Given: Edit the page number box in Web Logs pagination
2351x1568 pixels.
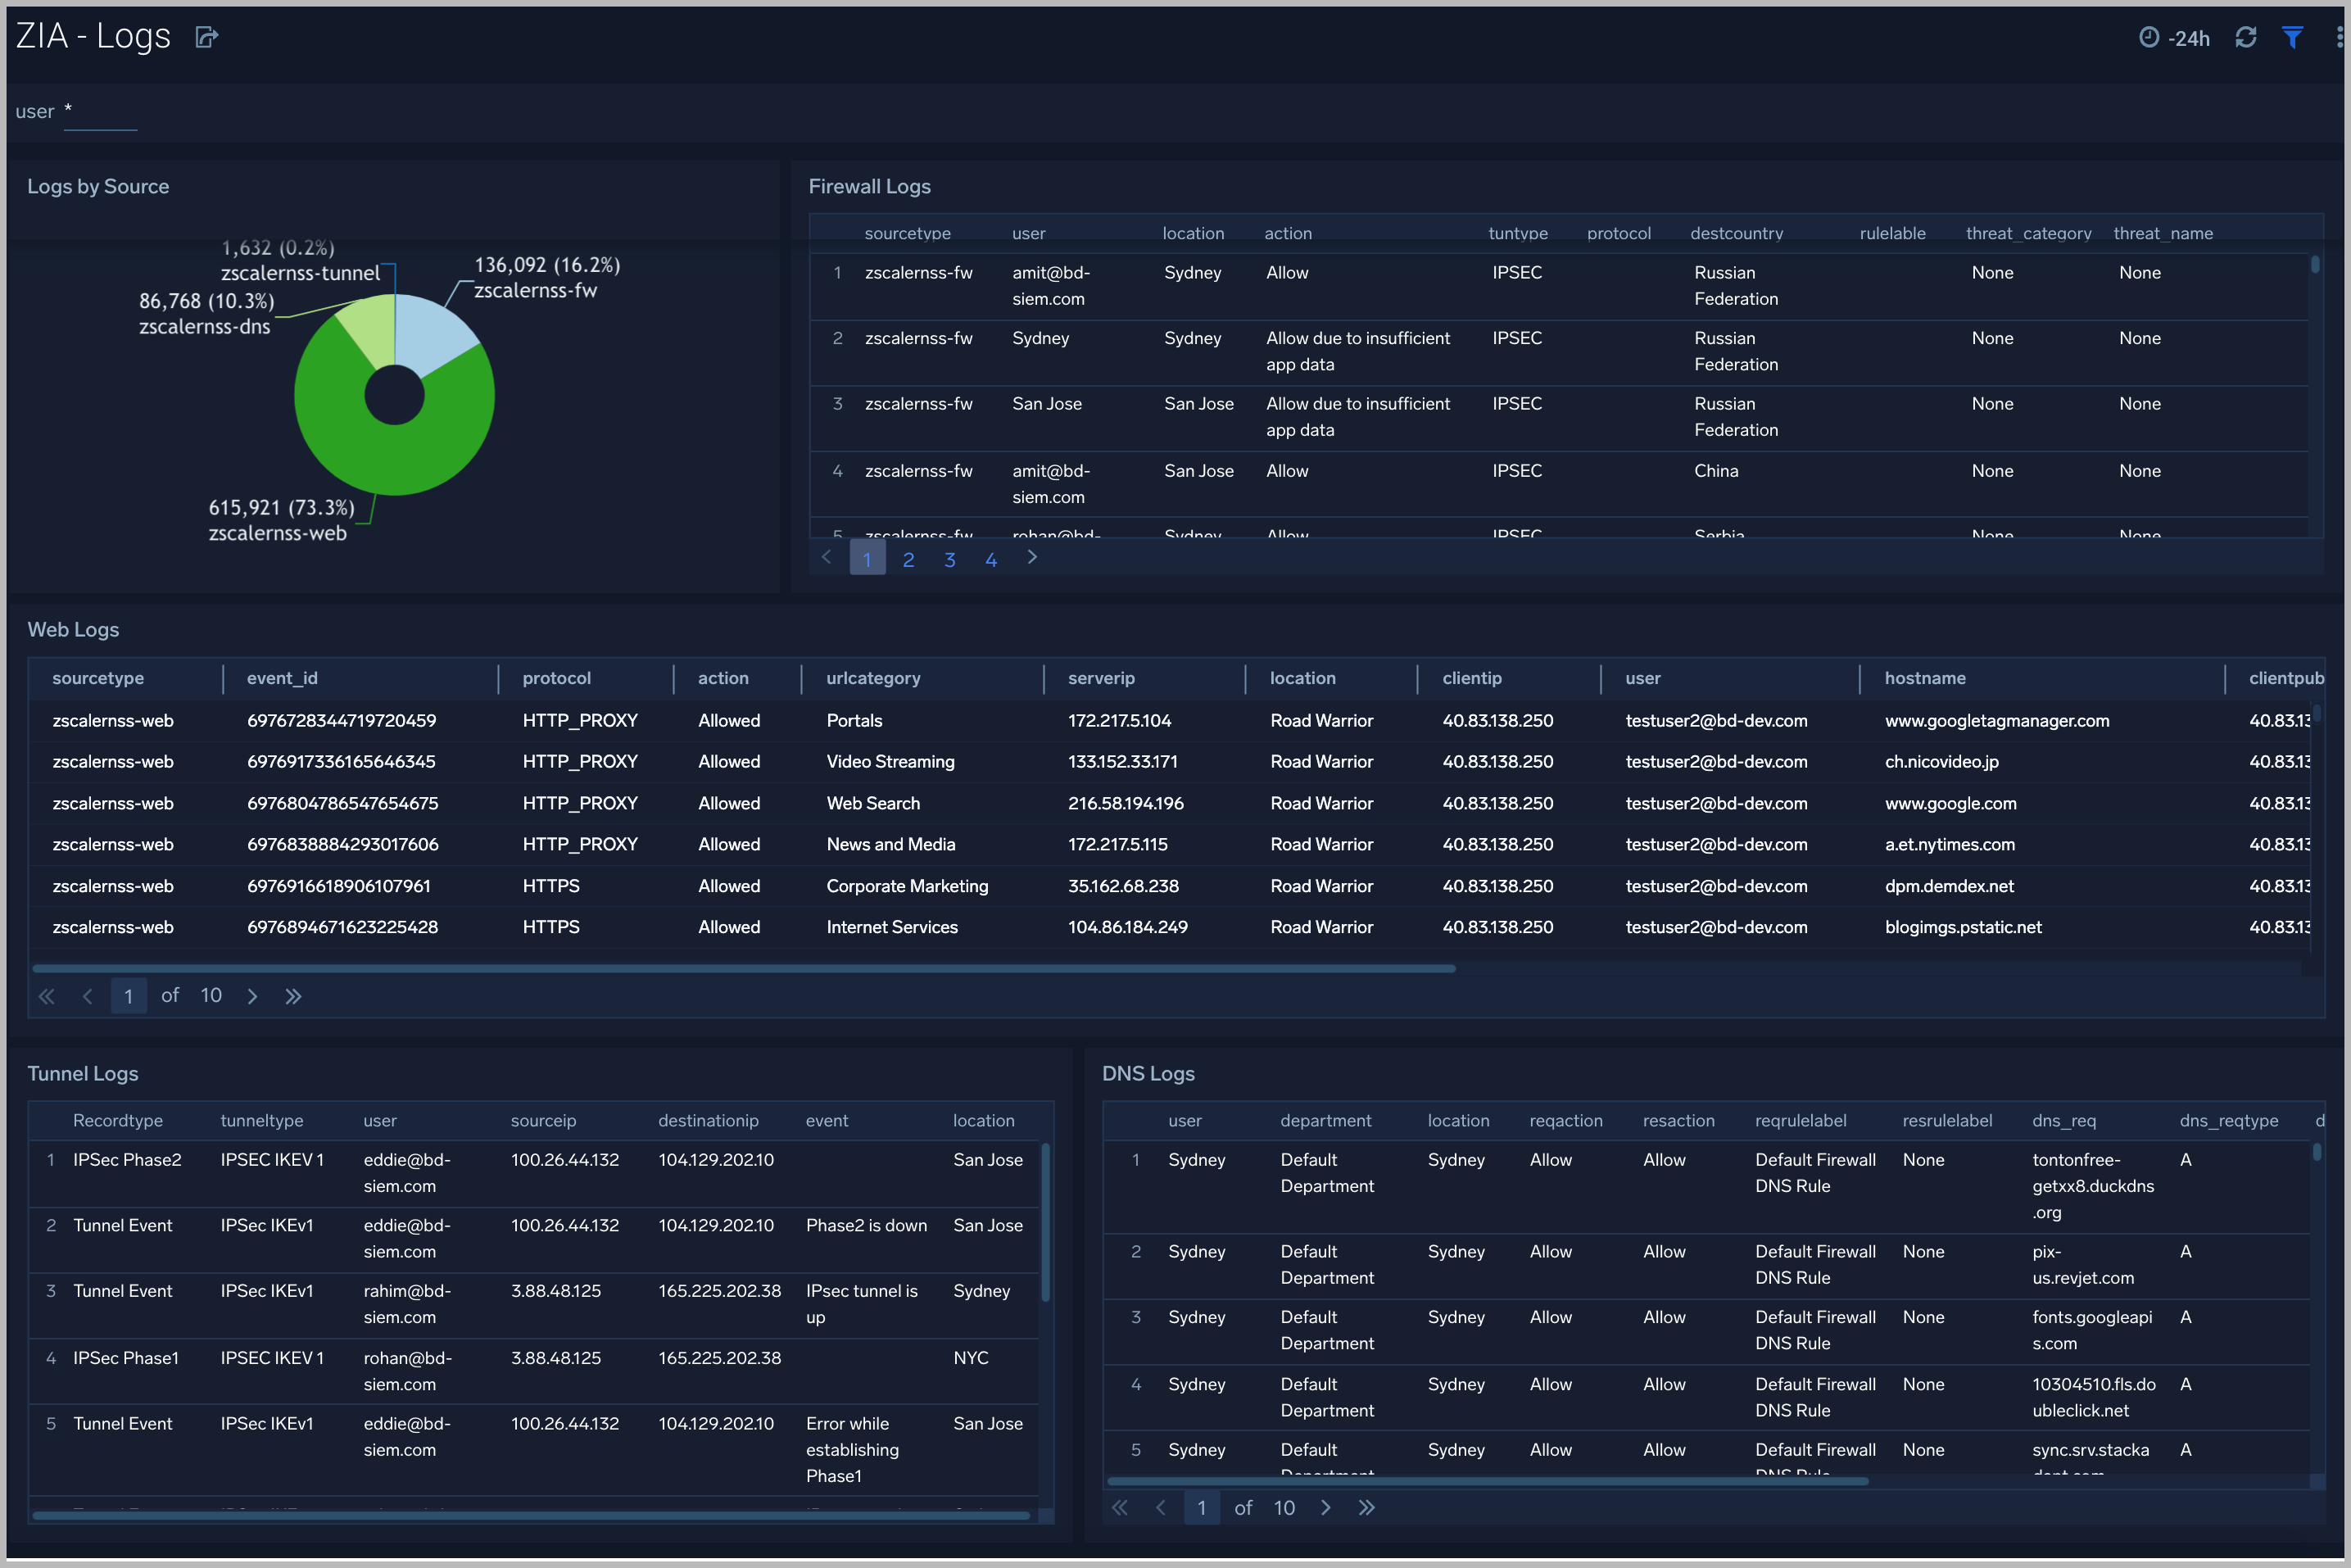Looking at the screenshot, I should pos(128,995).
